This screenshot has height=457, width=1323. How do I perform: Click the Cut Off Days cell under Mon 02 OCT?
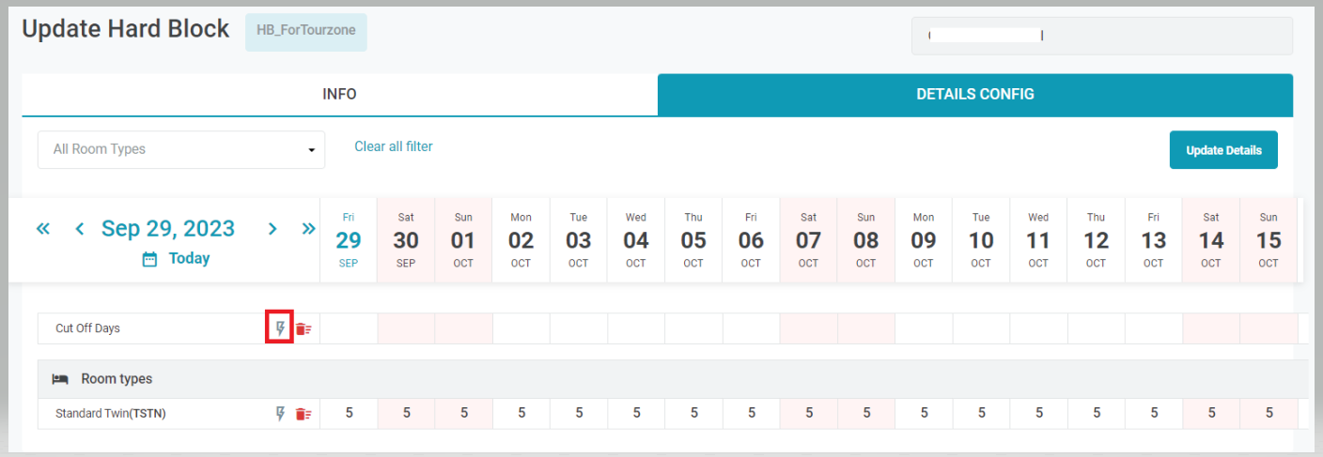[521, 328]
